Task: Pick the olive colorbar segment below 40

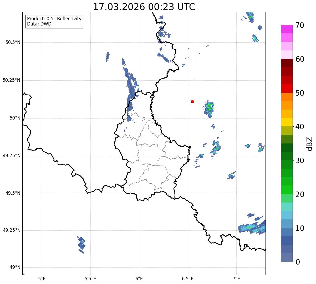Action: click(287, 131)
